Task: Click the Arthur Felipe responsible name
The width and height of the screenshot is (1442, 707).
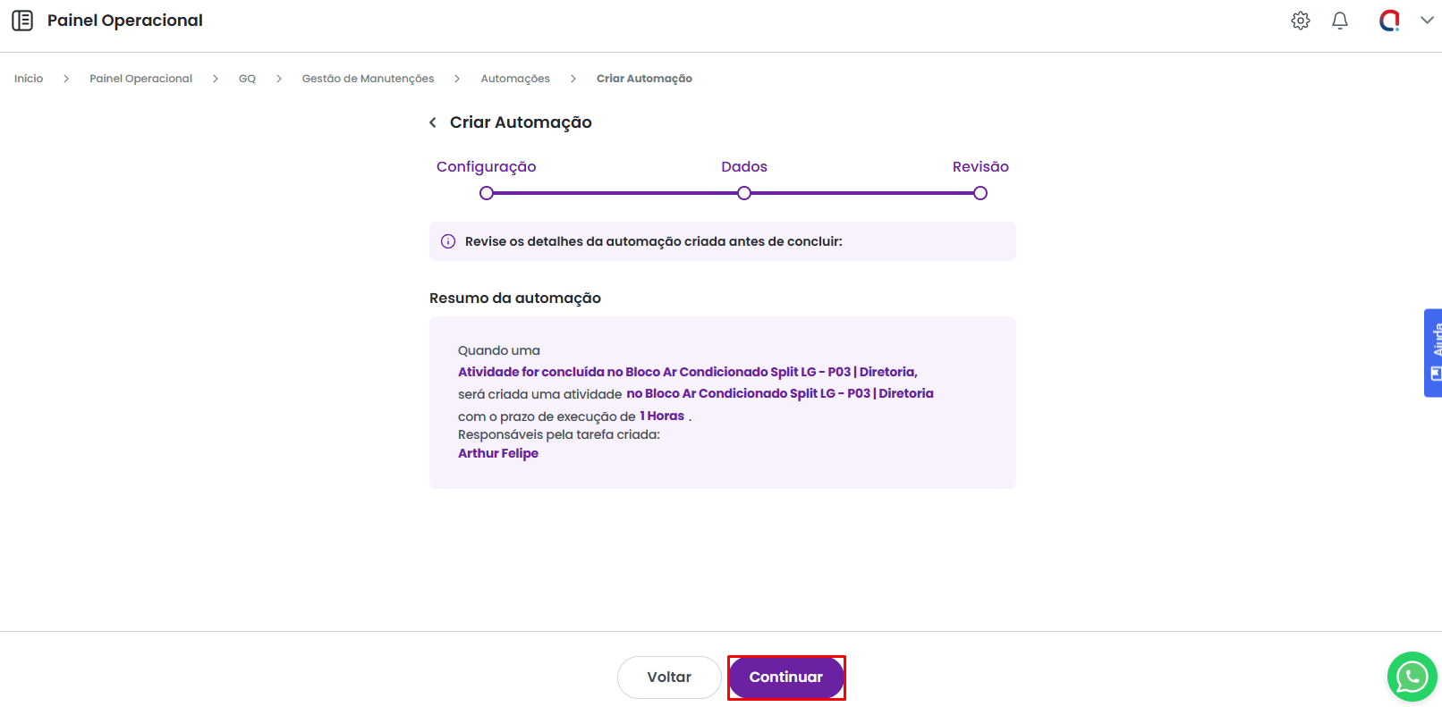Action: (498, 453)
